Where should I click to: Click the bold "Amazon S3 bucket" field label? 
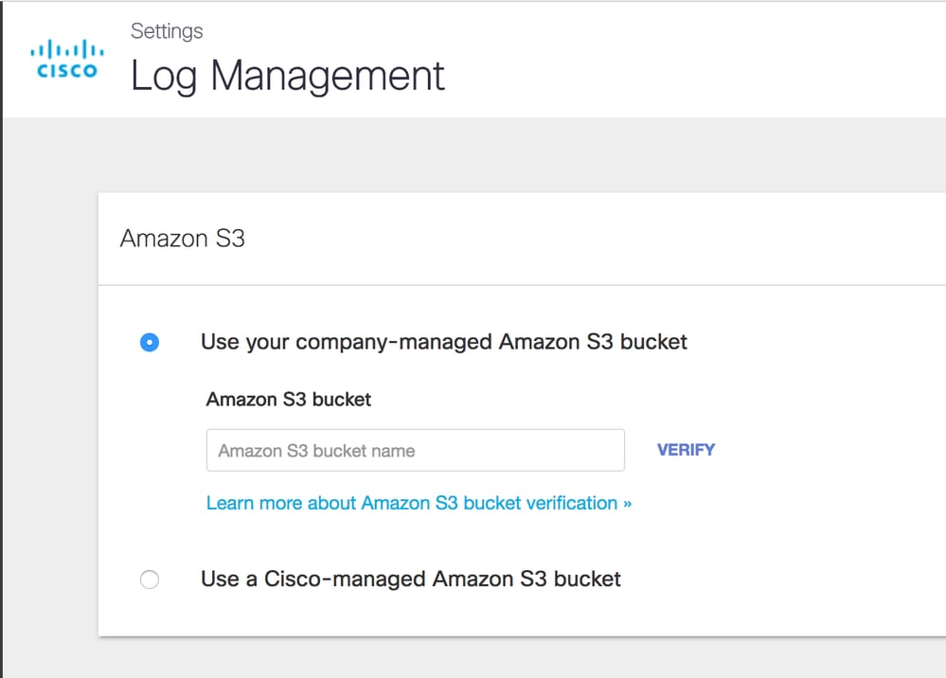click(289, 400)
